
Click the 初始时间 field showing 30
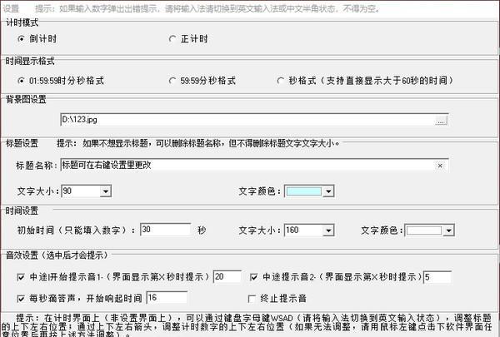point(166,230)
